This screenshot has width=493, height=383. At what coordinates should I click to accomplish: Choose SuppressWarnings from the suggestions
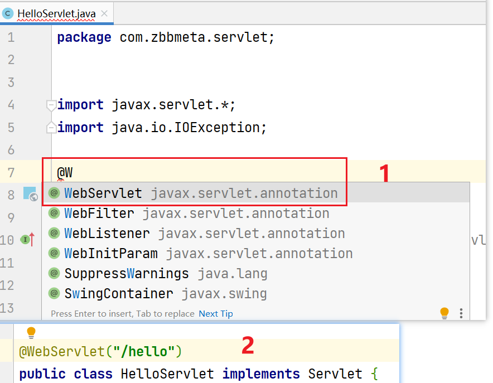[x=127, y=274]
